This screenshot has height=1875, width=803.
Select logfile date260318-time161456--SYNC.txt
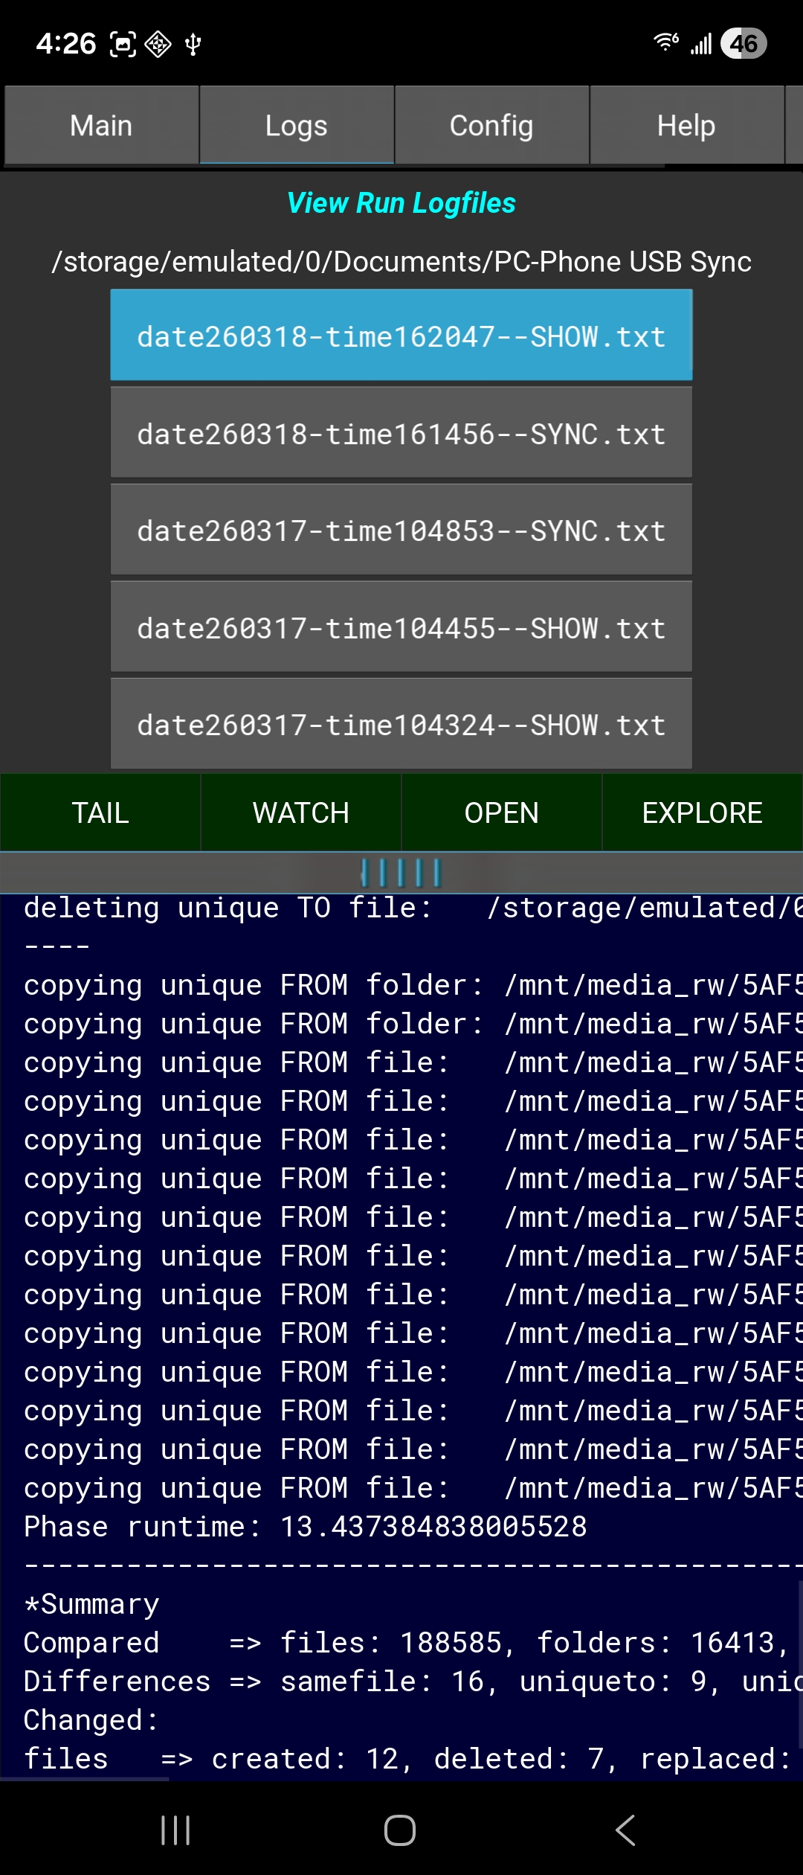pyautogui.click(x=401, y=434)
